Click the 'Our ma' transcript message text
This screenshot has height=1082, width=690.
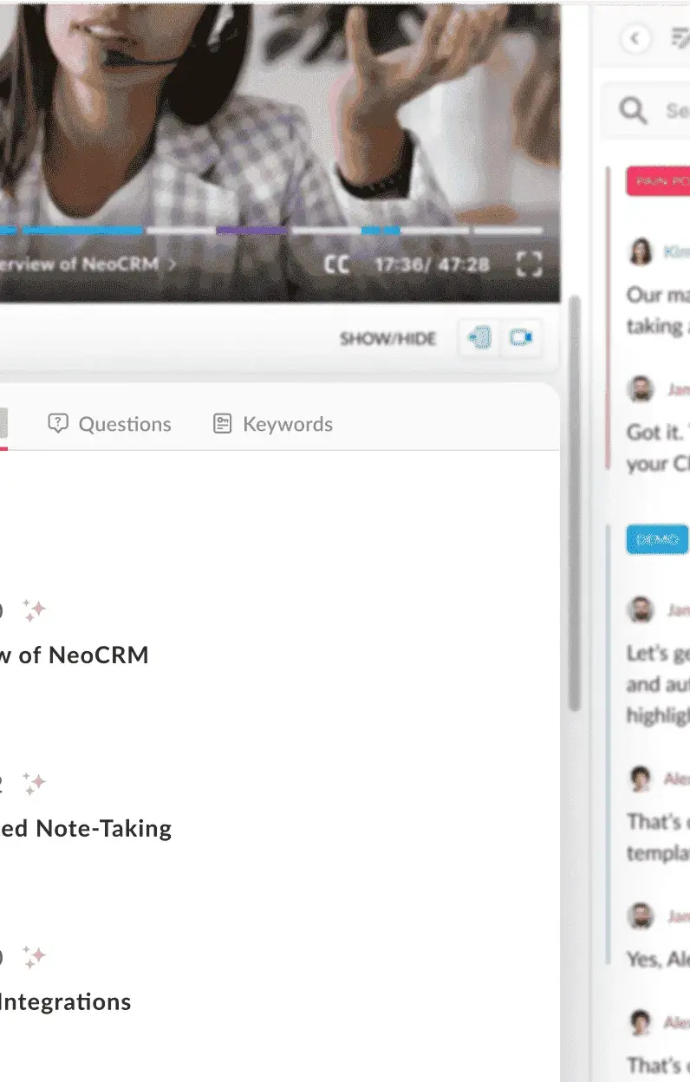click(x=658, y=310)
